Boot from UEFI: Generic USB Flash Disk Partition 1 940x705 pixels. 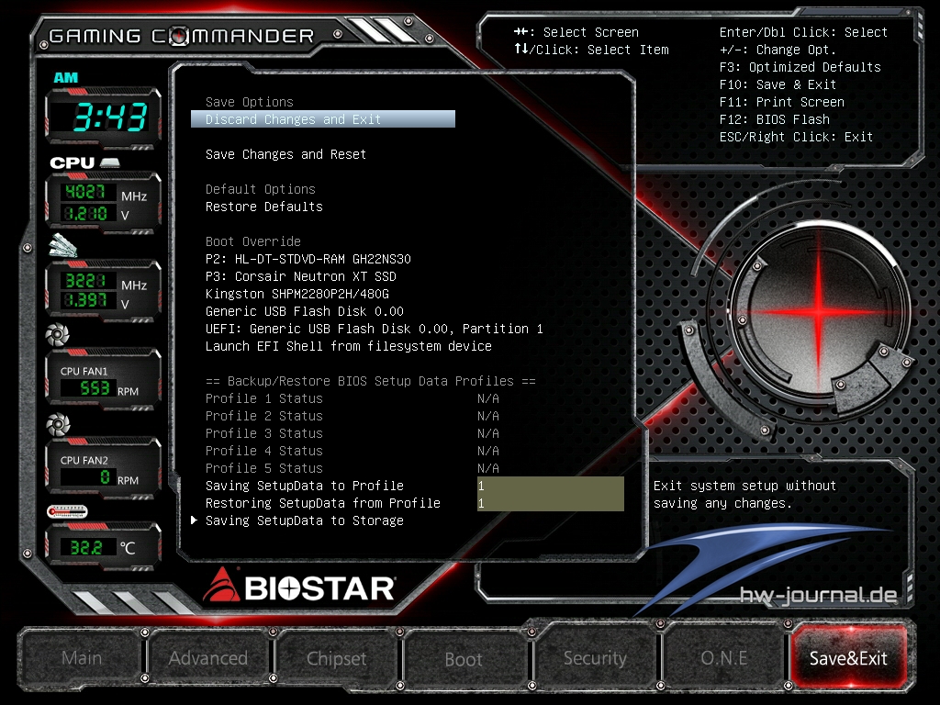pos(375,329)
